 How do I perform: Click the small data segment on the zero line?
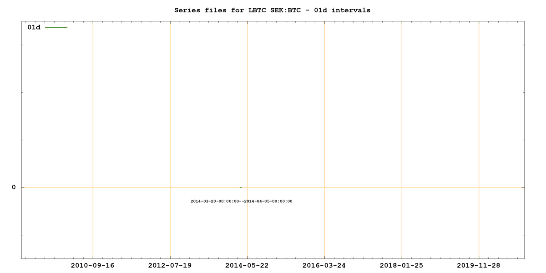(241, 187)
